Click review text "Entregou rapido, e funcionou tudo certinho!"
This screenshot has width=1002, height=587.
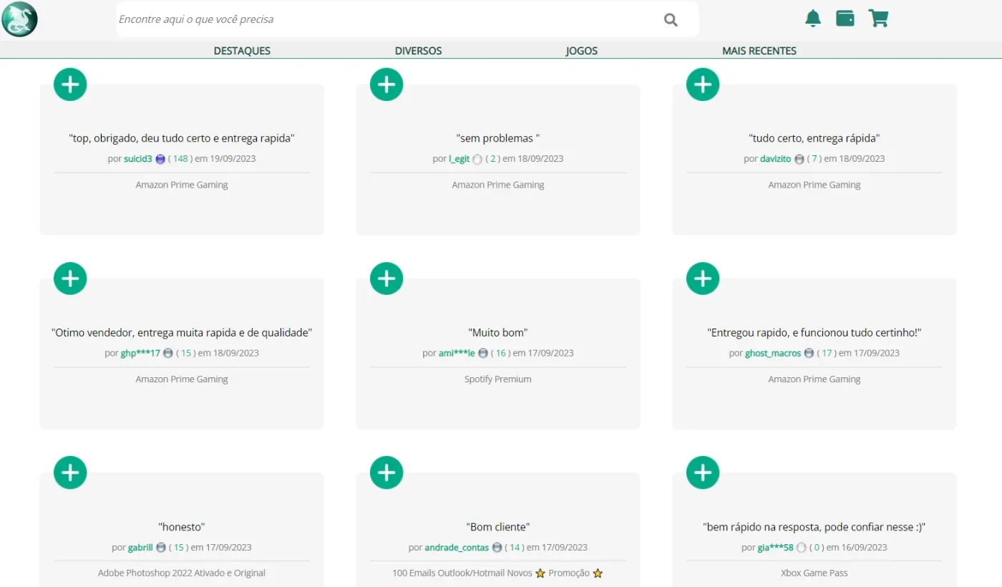(814, 333)
